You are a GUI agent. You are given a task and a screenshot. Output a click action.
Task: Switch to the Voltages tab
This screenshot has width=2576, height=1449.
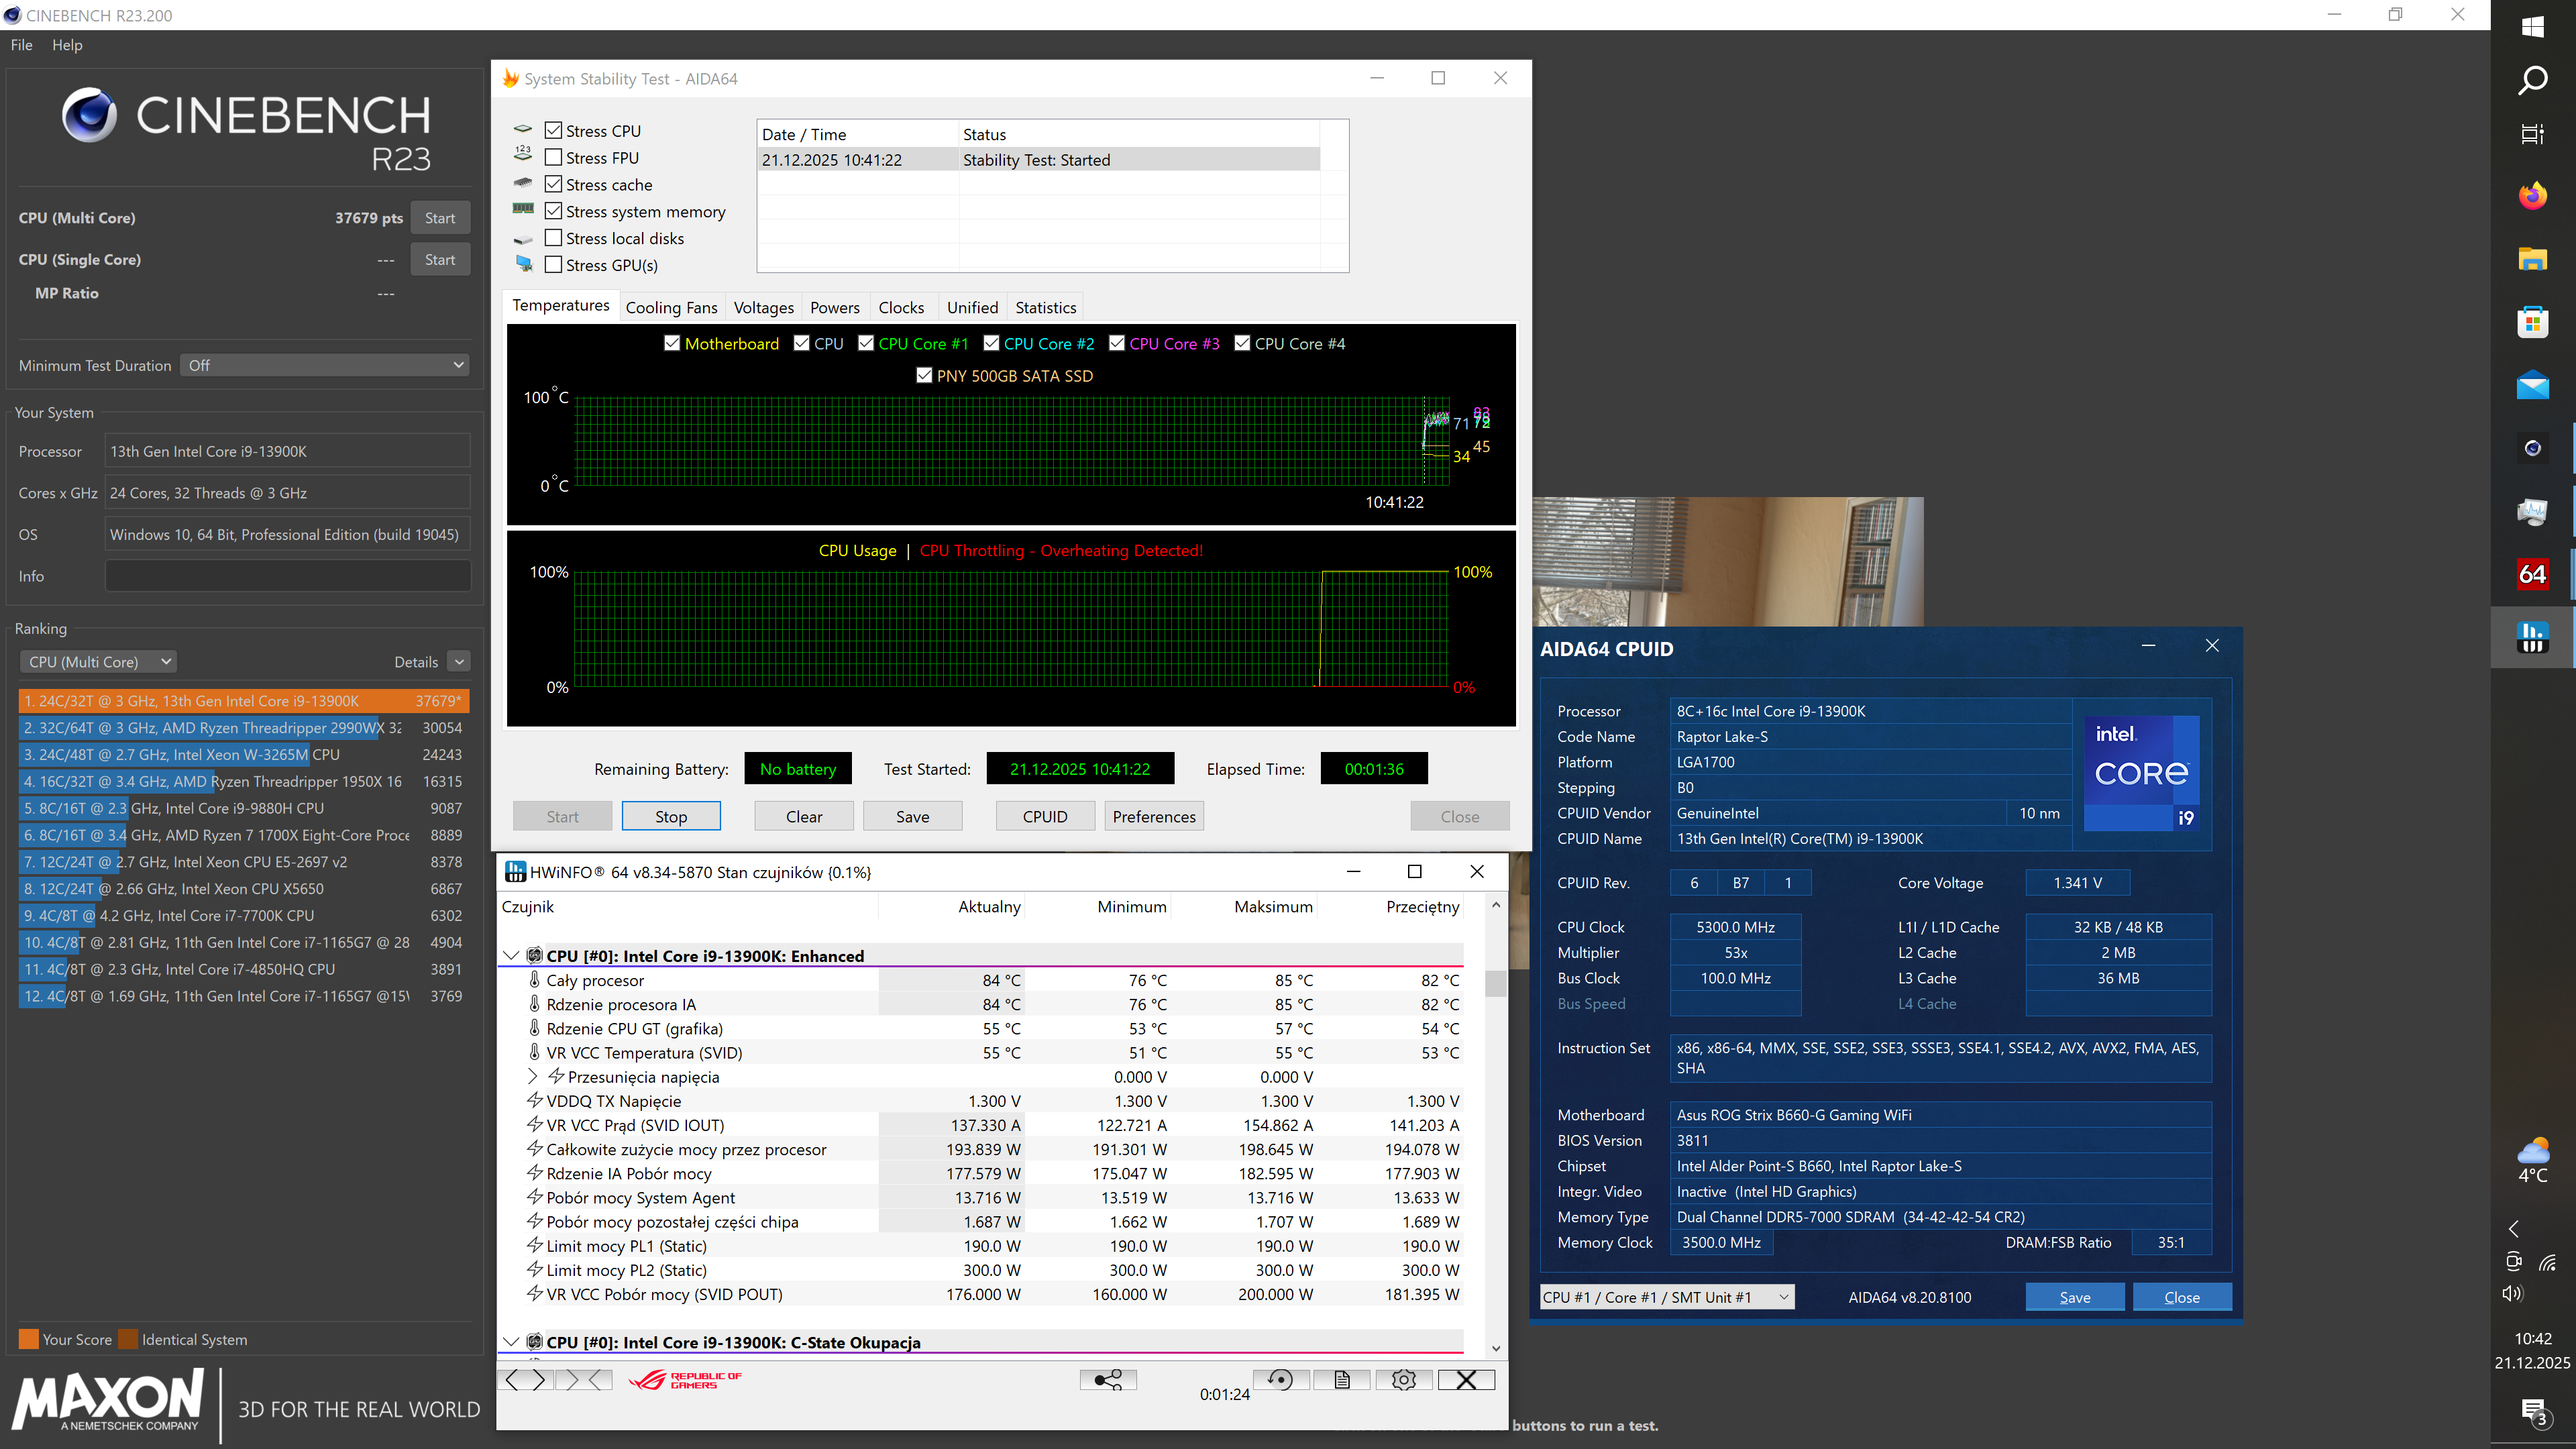763,308
